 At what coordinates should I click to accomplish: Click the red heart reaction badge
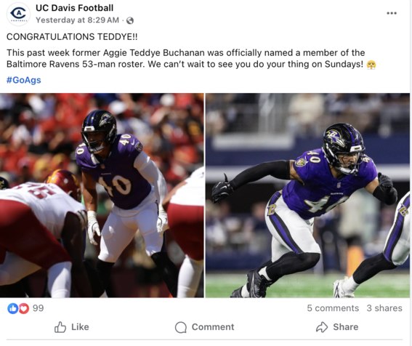24,308
